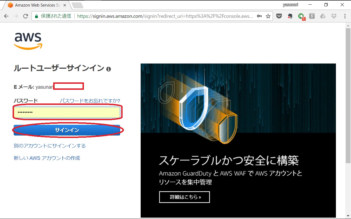Click the E メール: yasunari text
The width and height of the screenshot is (351, 219).
33,87
